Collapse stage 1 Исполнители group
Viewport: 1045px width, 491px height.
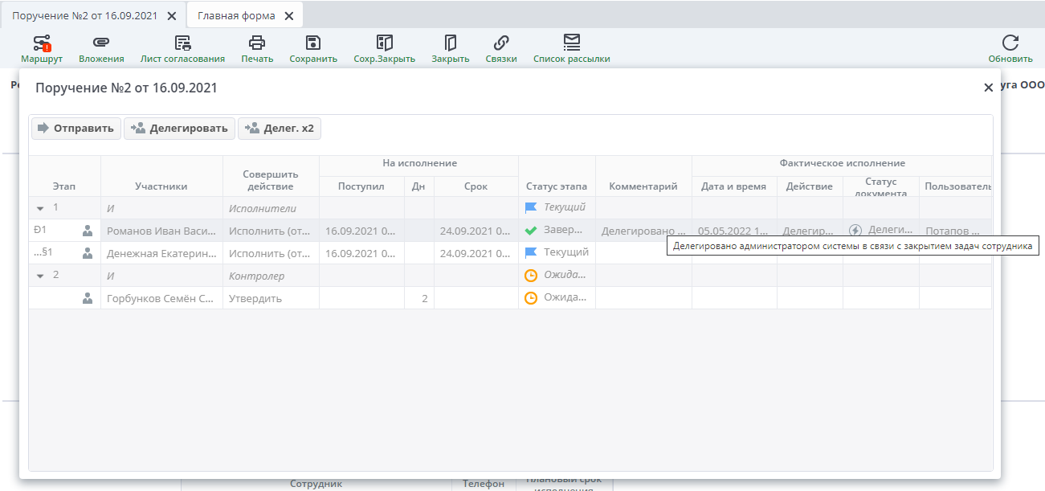(40, 208)
